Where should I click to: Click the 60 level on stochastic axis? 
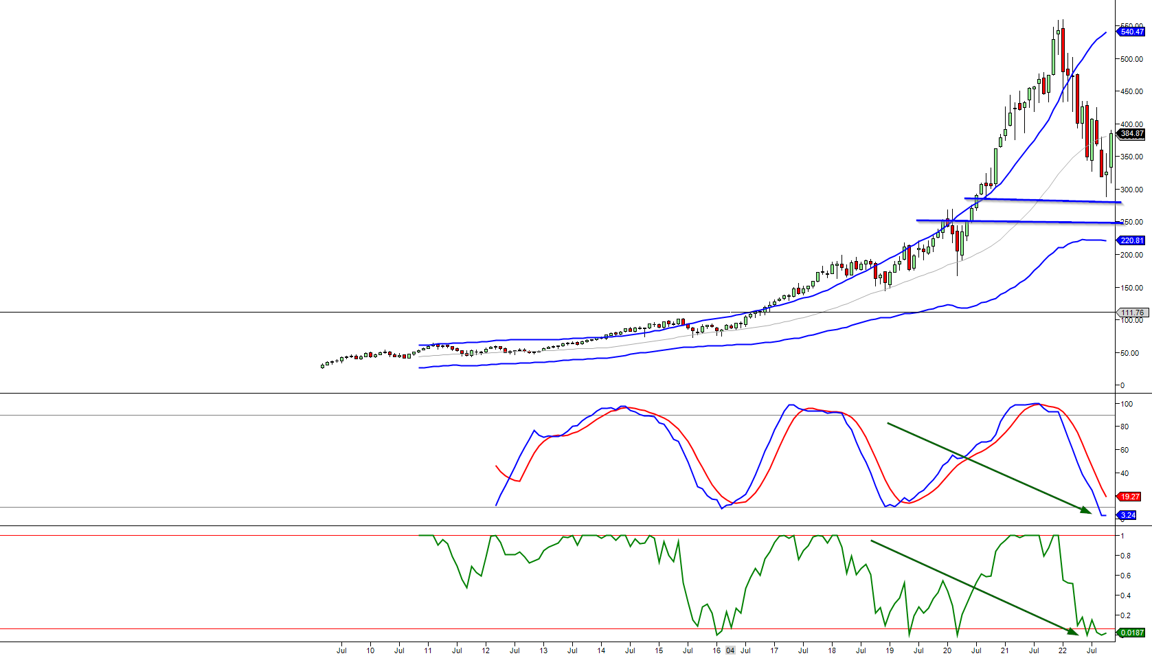(x=1125, y=450)
